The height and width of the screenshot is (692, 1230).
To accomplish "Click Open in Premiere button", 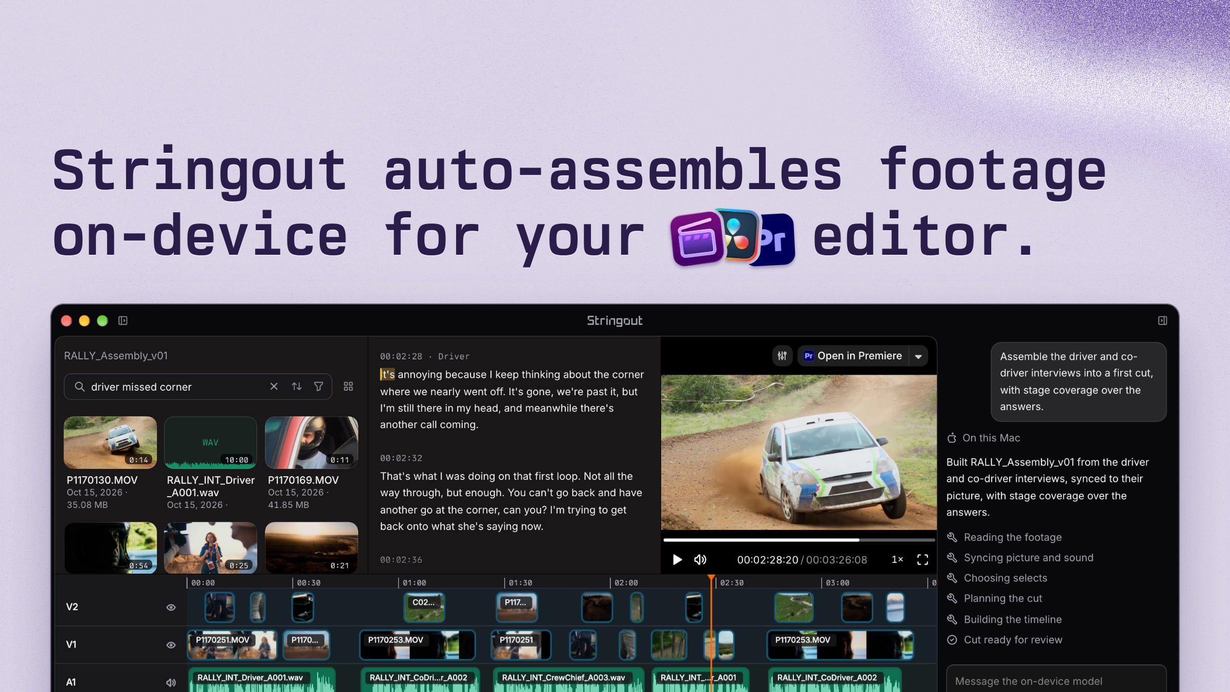I will [853, 356].
